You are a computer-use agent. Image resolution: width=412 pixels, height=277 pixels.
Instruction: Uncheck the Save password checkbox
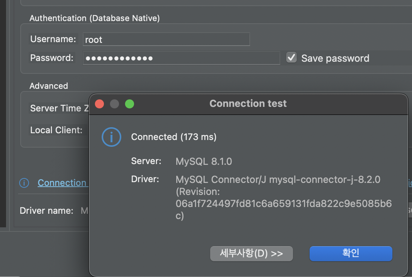tap(291, 58)
